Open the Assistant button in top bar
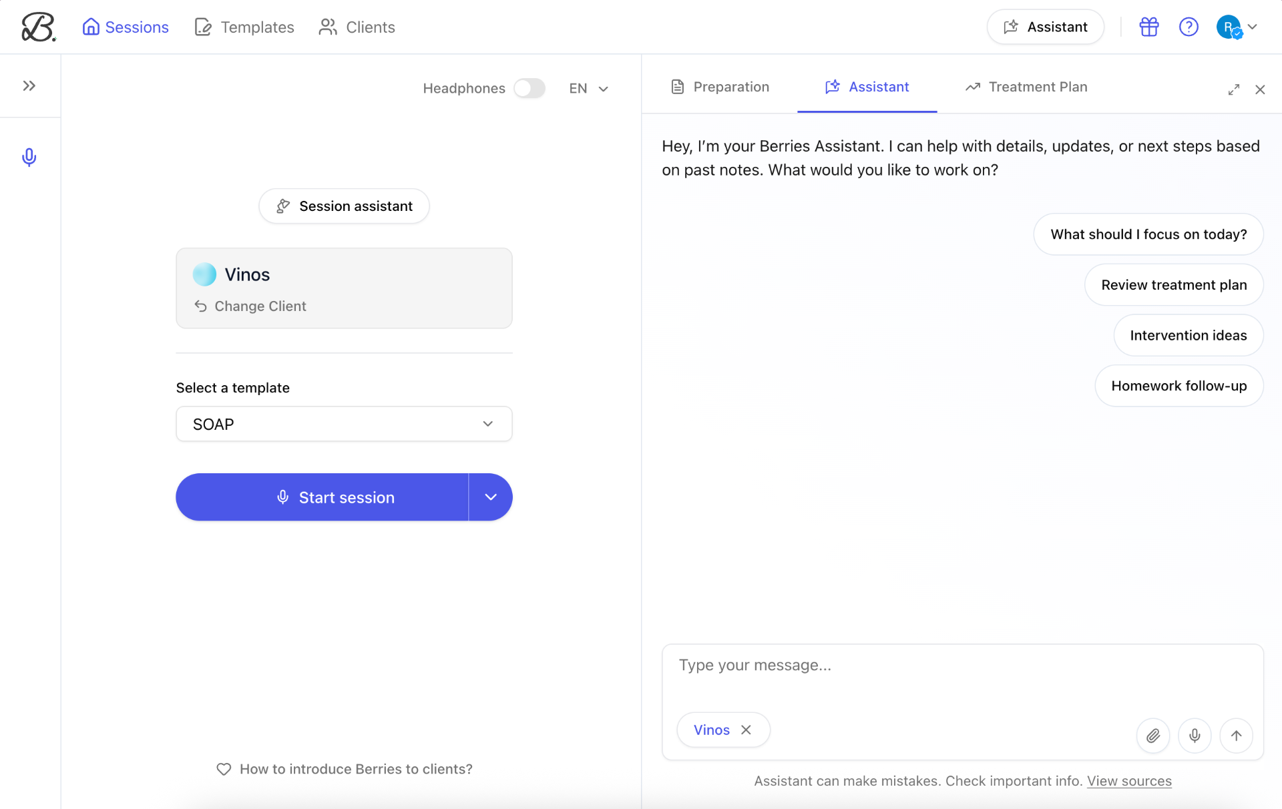Viewport: 1282px width, 809px height. click(1046, 27)
